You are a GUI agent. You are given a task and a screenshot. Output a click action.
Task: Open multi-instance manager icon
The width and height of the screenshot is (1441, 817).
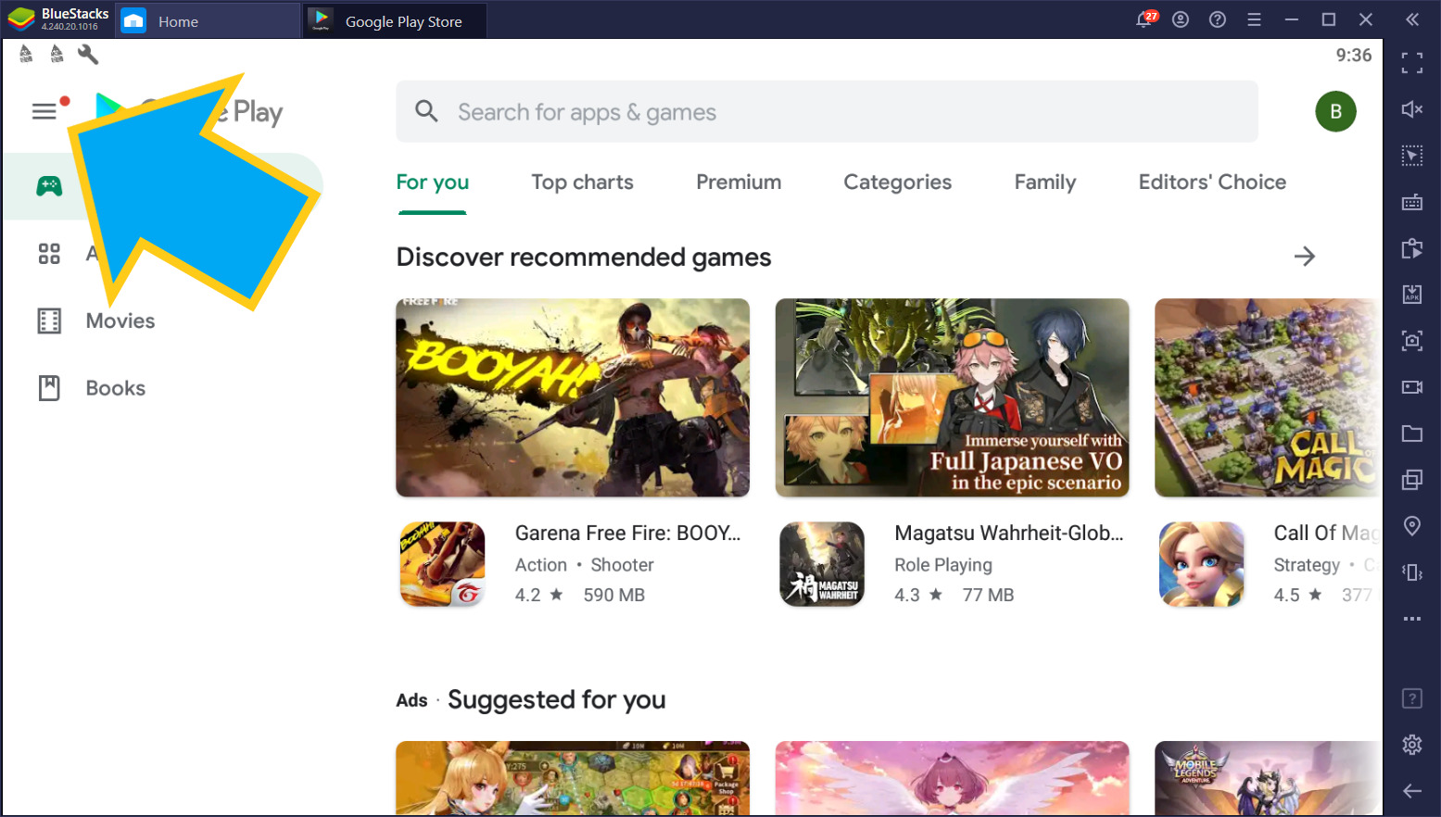click(1411, 480)
